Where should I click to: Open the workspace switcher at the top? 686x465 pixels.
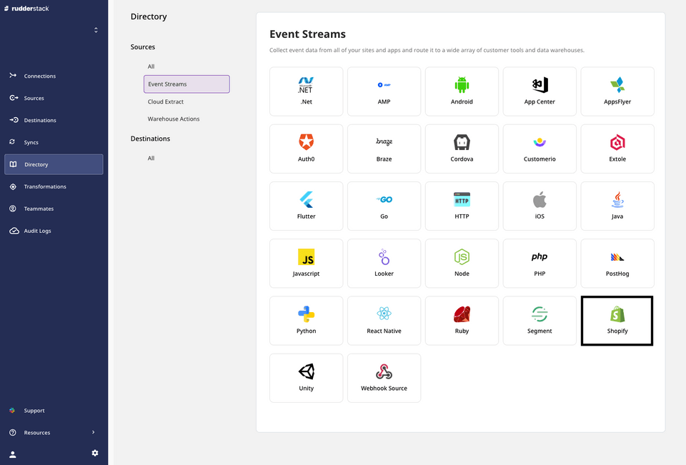coord(95,30)
